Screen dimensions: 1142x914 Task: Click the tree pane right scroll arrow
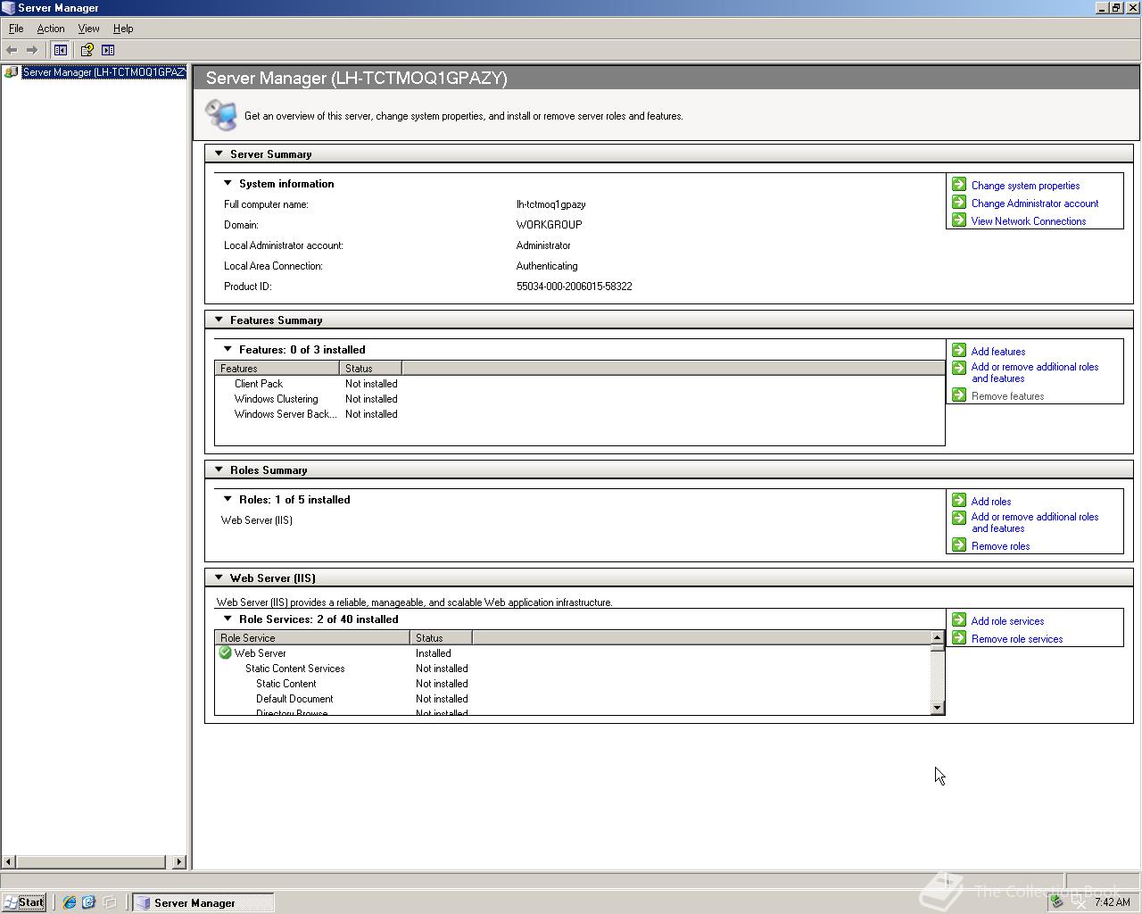pyautogui.click(x=179, y=861)
